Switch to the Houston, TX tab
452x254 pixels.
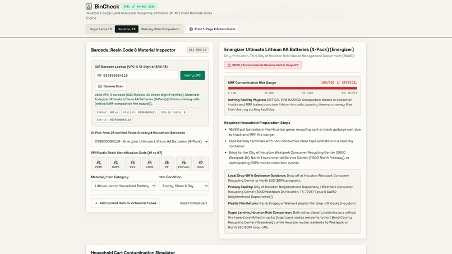[x=127, y=29]
